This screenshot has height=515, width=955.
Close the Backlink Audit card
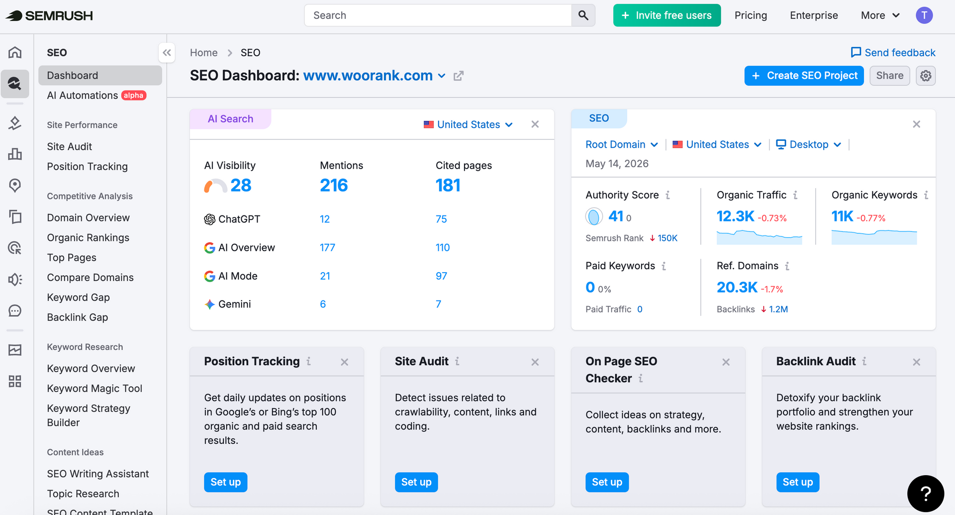(x=916, y=362)
